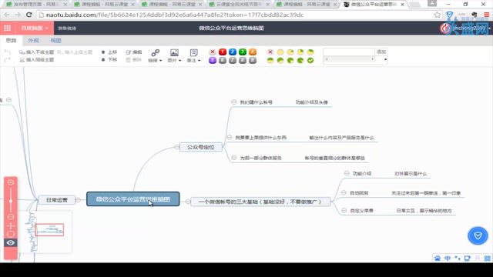
Task: Click the link chain icon
Action: tap(155, 52)
